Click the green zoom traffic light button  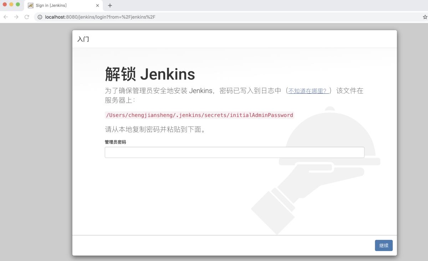(x=18, y=5)
